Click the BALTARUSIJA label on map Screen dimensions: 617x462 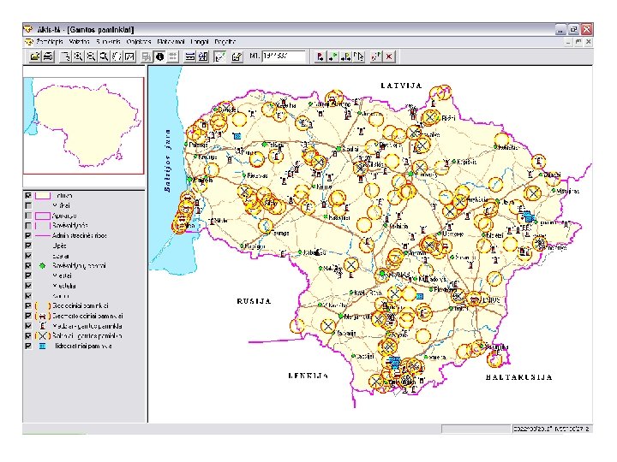click(519, 377)
